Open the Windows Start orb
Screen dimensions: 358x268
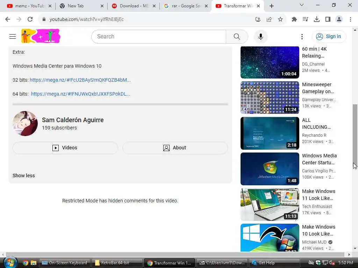point(10,263)
